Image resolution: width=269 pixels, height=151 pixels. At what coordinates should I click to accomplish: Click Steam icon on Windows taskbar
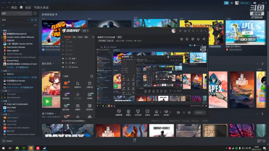coord(44,148)
